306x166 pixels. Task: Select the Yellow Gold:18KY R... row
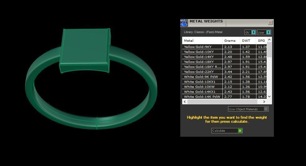pos(224,67)
